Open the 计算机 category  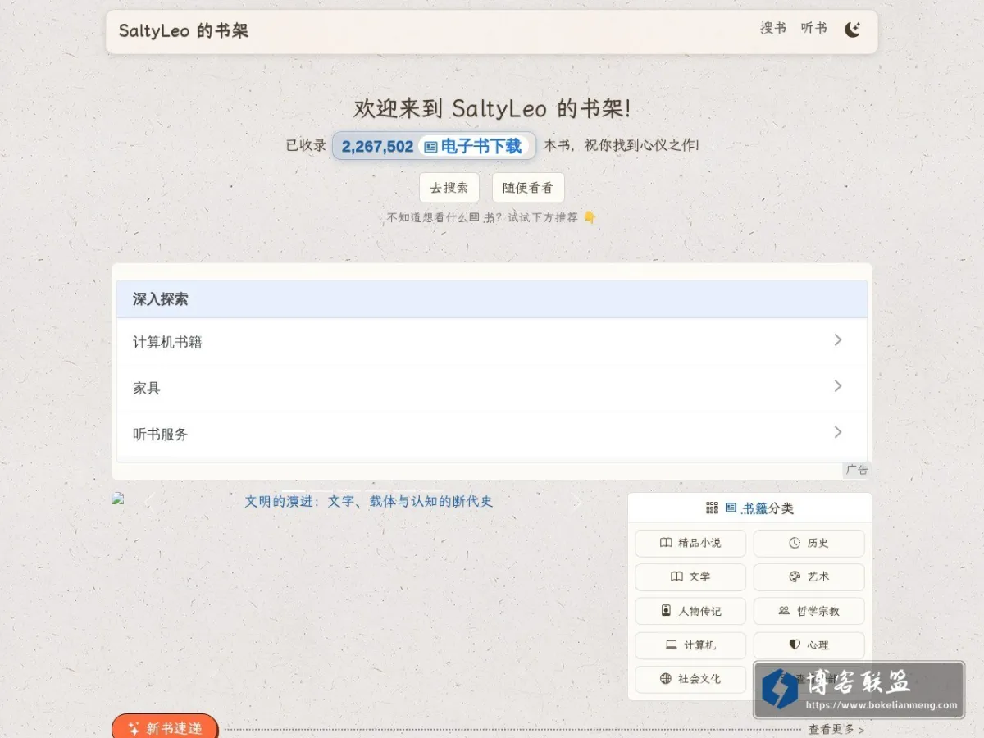pos(690,645)
